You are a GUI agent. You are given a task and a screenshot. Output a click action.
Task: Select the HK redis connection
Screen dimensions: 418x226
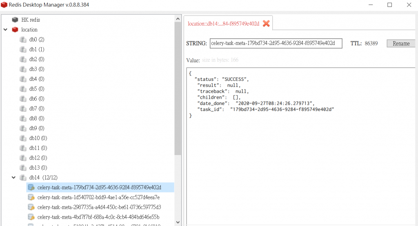coord(31,20)
